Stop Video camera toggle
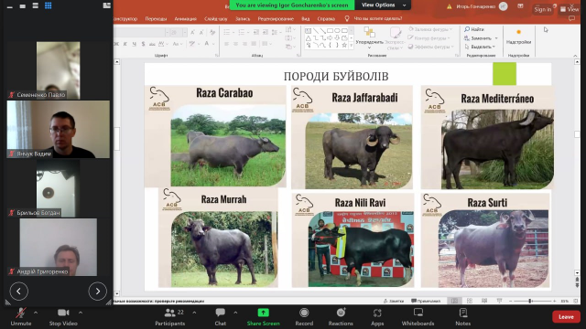Image resolution: width=586 pixels, height=329 pixels. [x=63, y=317]
